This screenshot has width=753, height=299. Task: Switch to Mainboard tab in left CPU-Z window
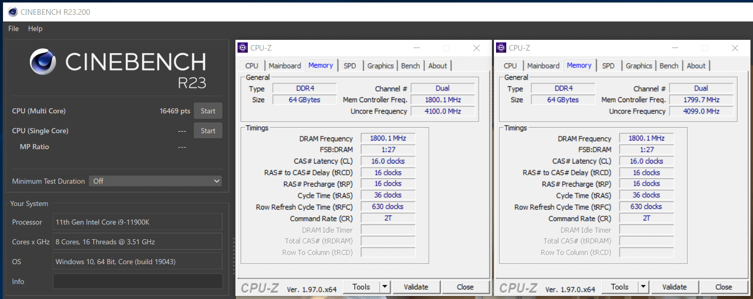tap(285, 66)
